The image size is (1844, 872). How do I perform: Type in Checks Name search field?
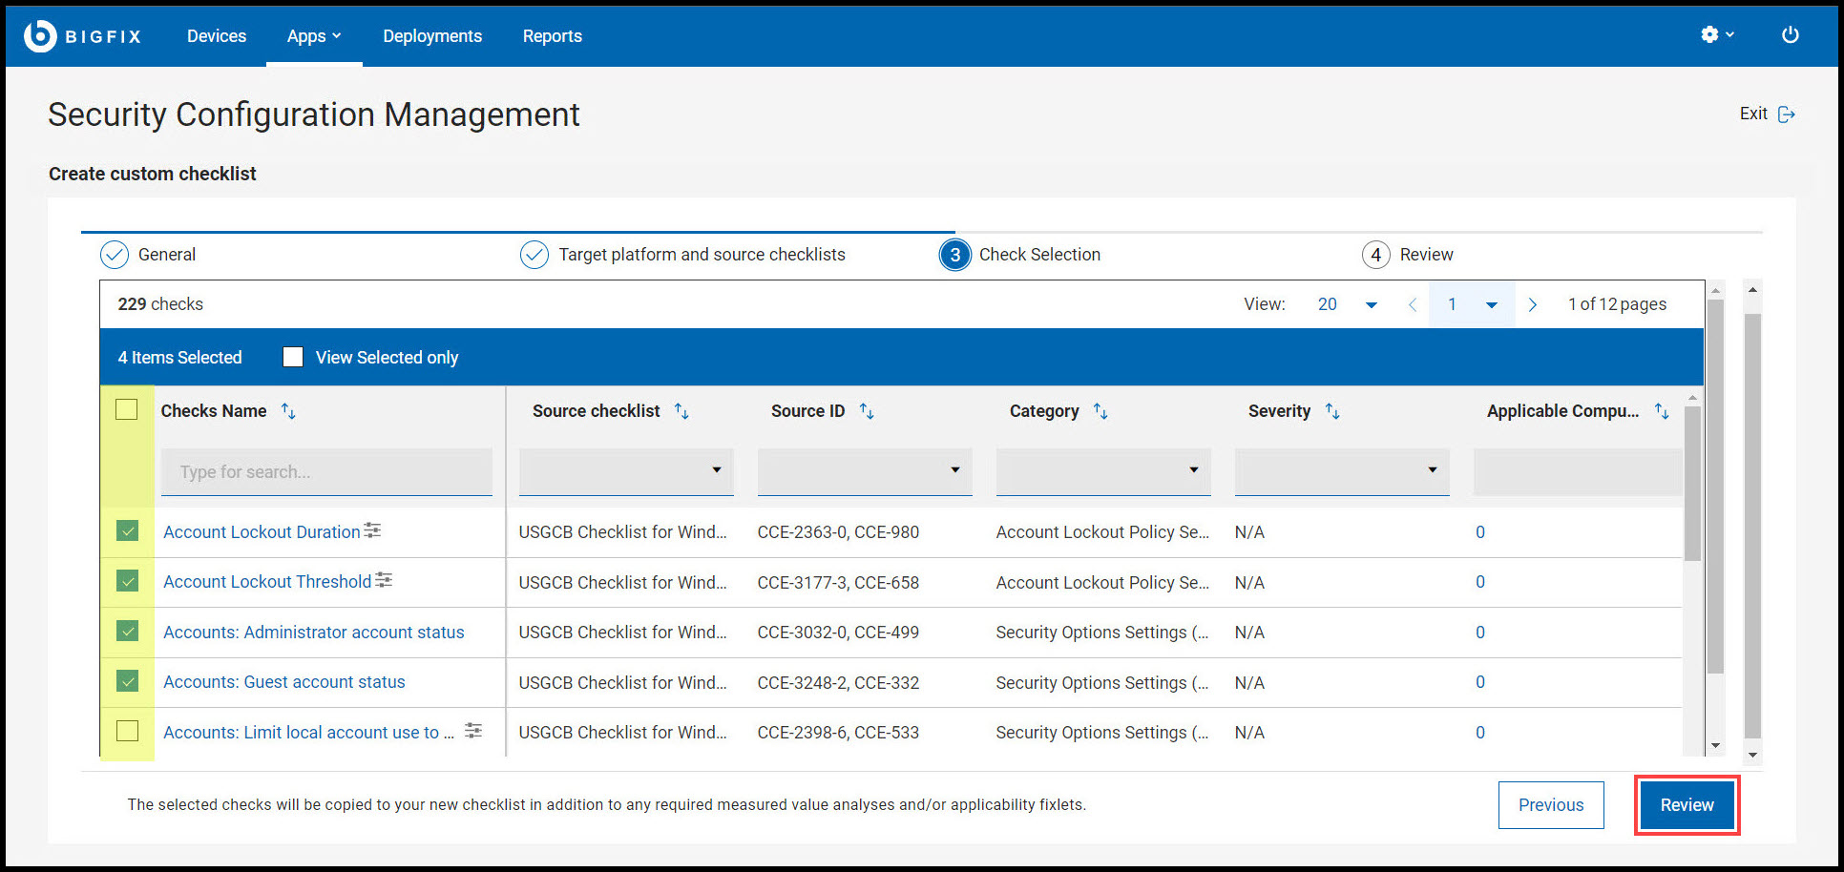[326, 472]
